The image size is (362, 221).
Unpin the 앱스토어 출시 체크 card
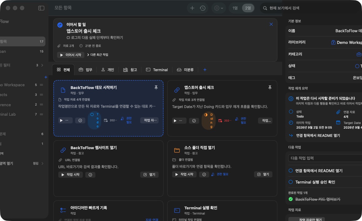click(270, 87)
